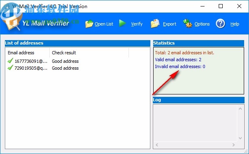Click the Statistics panel header

[198, 43]
